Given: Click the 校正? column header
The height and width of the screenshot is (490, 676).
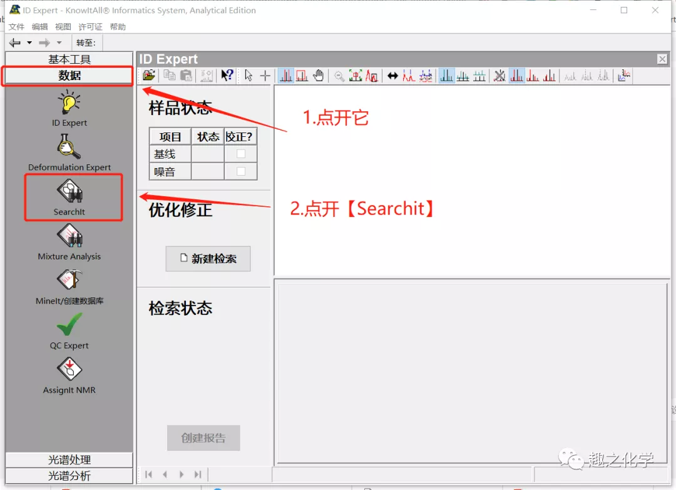Looking at the screenshot, I should pyautogui.click(x=240, y=136).
